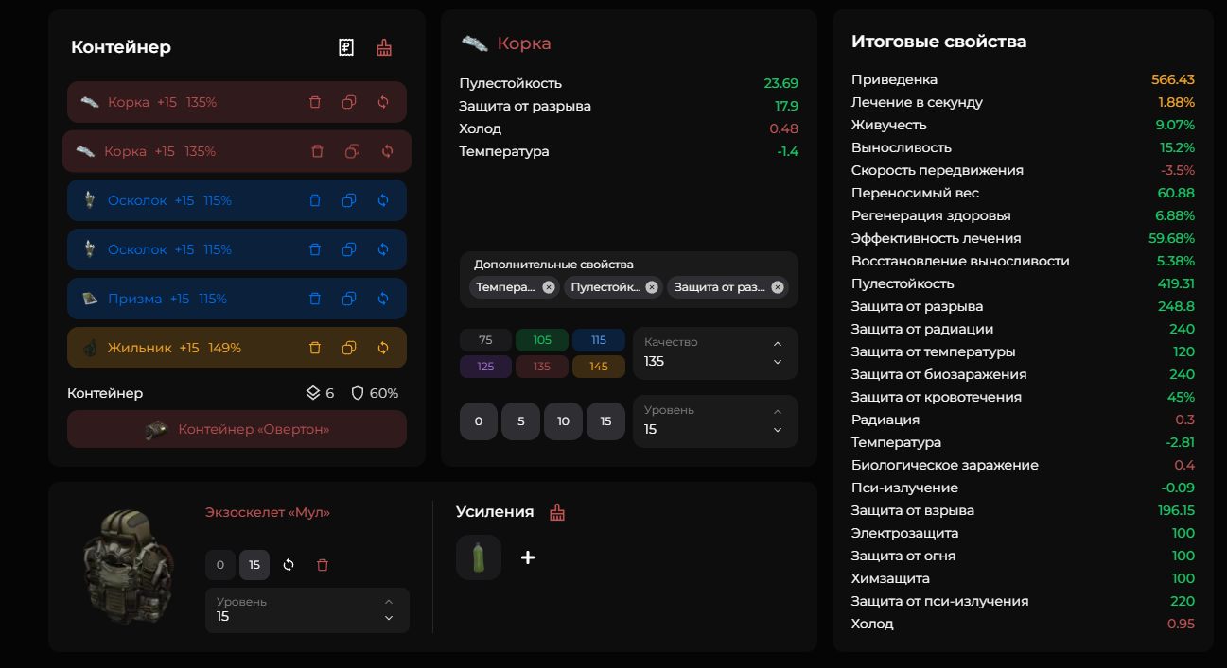
Task: Clear Усиления with the broom icon
Action: [x=557, y=512]
